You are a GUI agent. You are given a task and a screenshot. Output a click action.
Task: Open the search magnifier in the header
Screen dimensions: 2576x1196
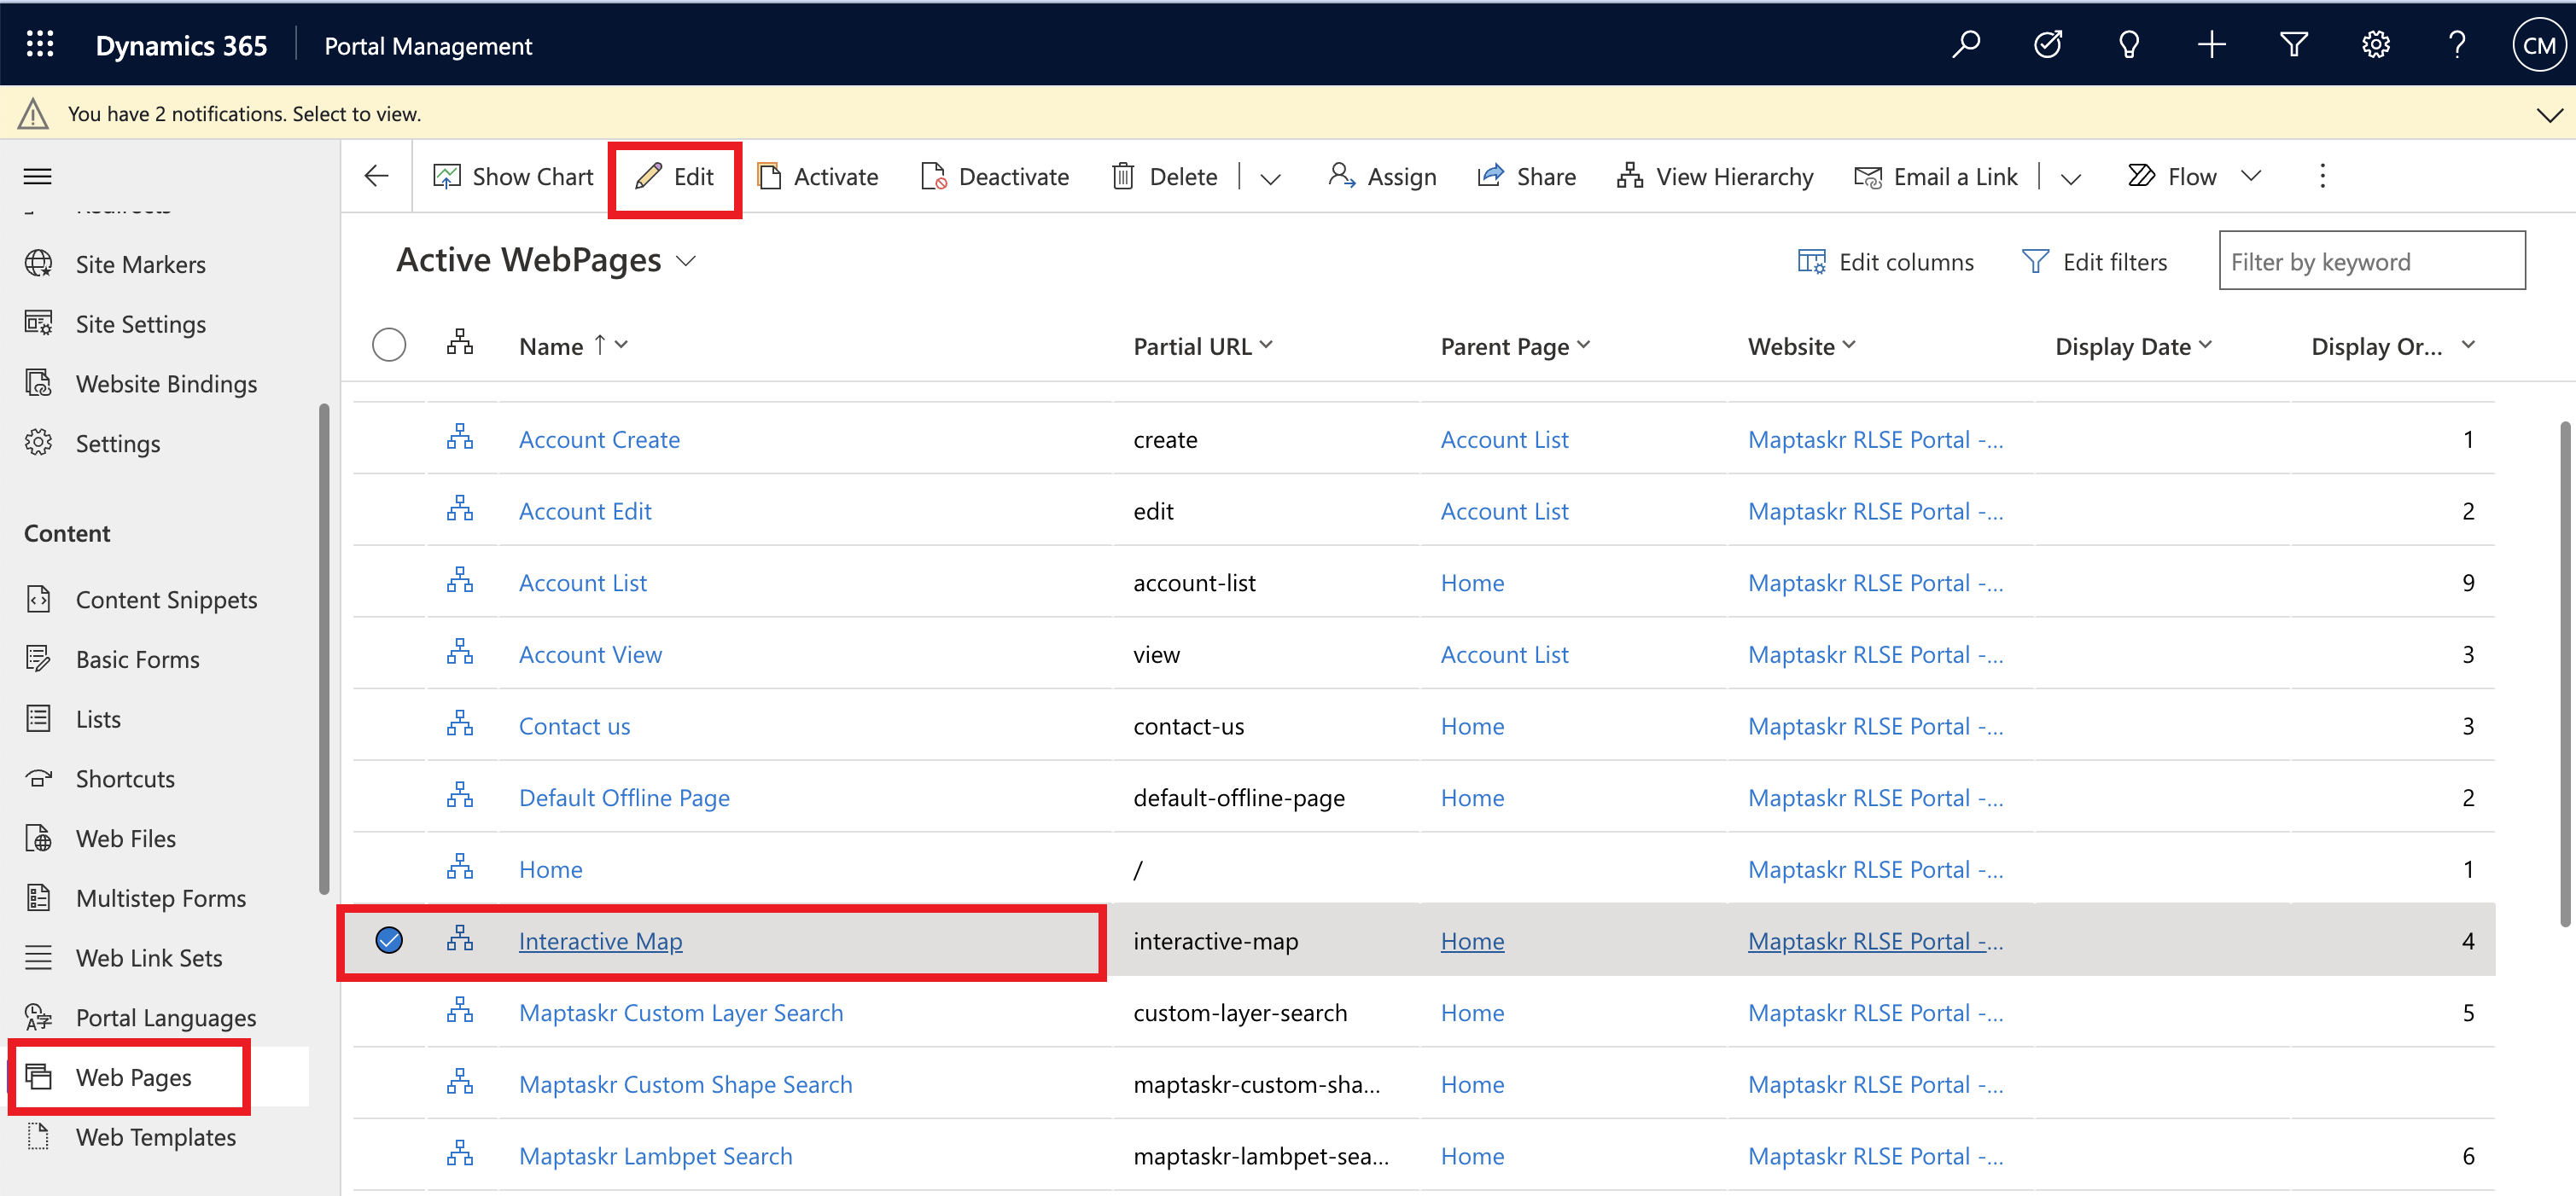[x=1965, y=45]
